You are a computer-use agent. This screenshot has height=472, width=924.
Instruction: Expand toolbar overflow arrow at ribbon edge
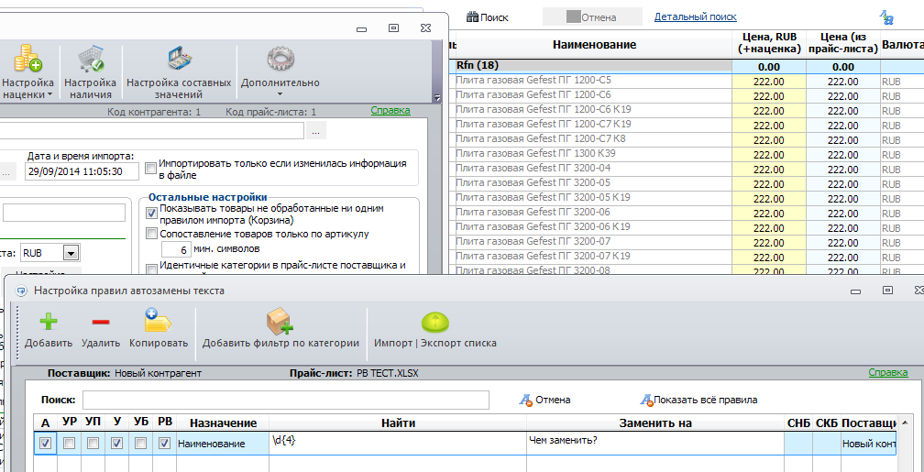[436, 98]
